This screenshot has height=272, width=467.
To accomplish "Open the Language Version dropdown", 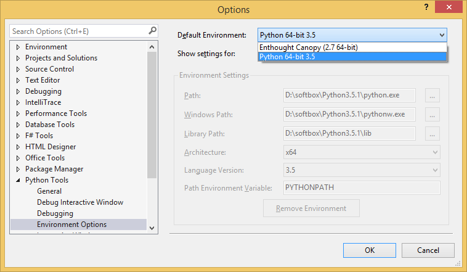I will (x=435, y=170).
